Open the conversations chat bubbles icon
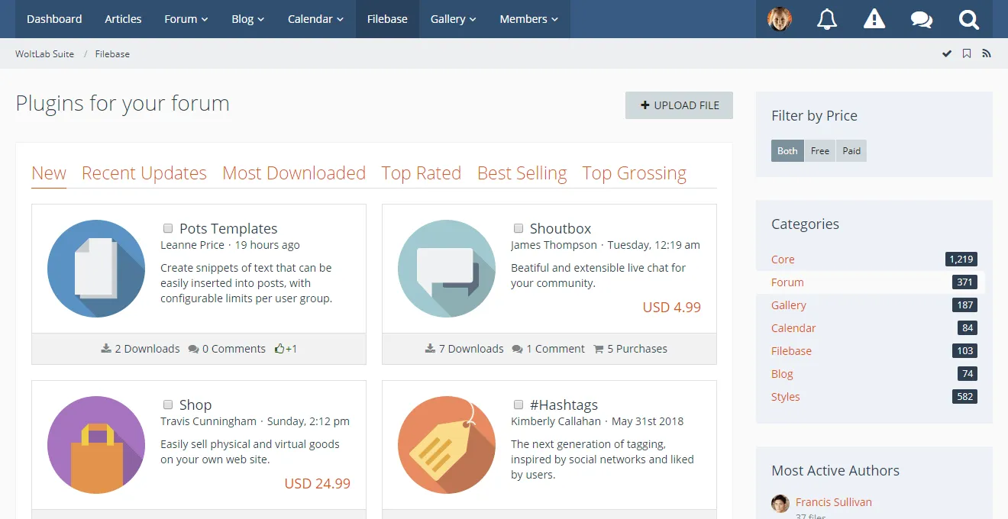This screenshot has width=1008, height=519. click(922, 19)
